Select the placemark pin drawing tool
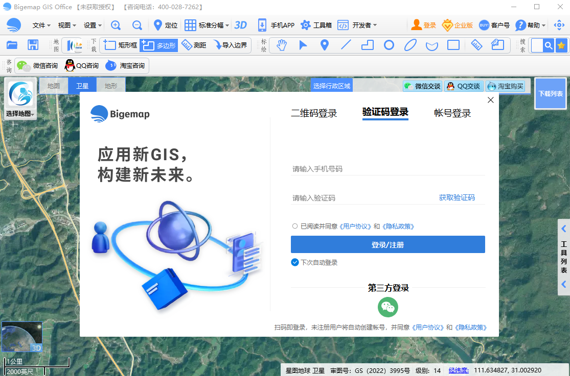 click(324, 45)
